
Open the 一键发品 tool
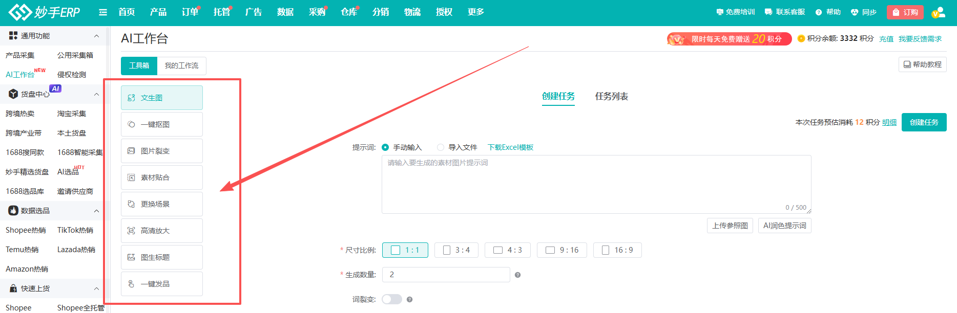[x=162, y=284]
